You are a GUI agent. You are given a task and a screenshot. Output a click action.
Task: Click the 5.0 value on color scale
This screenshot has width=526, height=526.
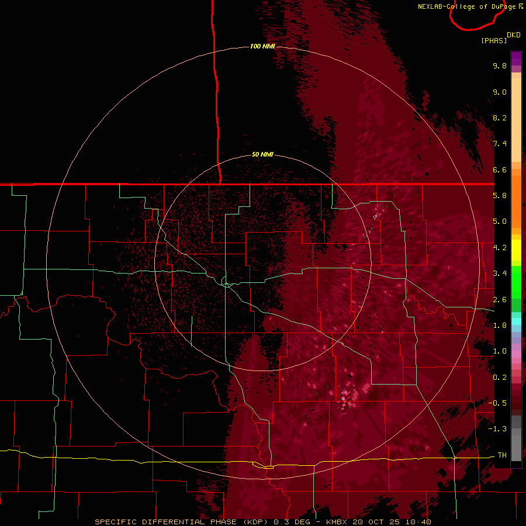[x=500, y=222]
